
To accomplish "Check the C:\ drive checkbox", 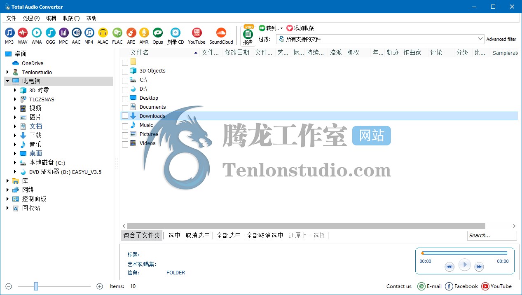I will [125, 81].
